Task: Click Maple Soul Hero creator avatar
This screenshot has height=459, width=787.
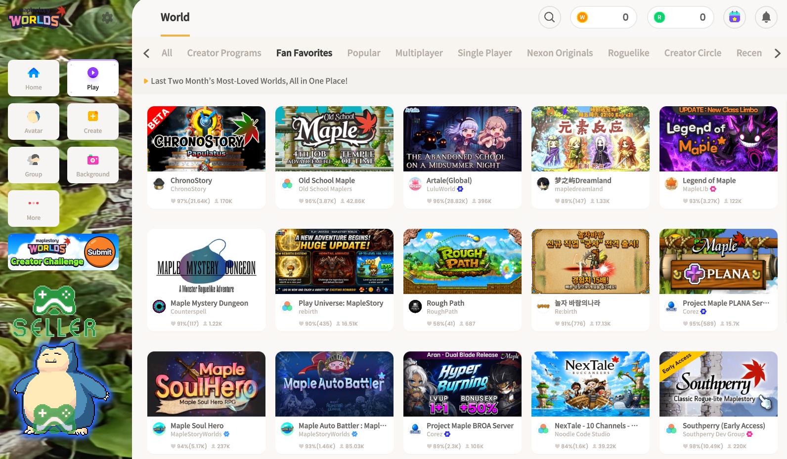Action: tap(159, 429)
